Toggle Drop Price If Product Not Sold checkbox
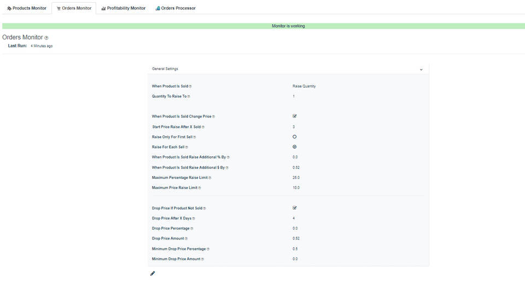This screenshot has width=525, height=293. point(295,208)
